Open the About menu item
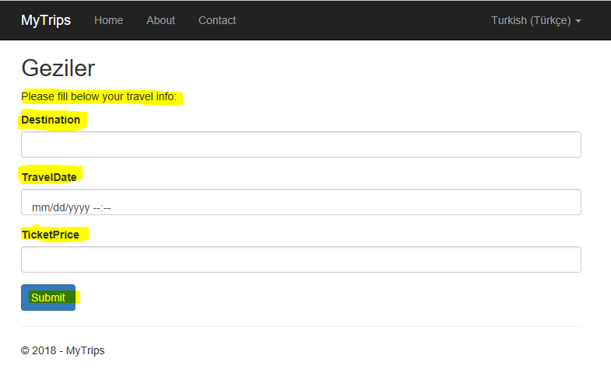This screenshot has height=376, width=611. pyautogui.click(x=160, y=20)
